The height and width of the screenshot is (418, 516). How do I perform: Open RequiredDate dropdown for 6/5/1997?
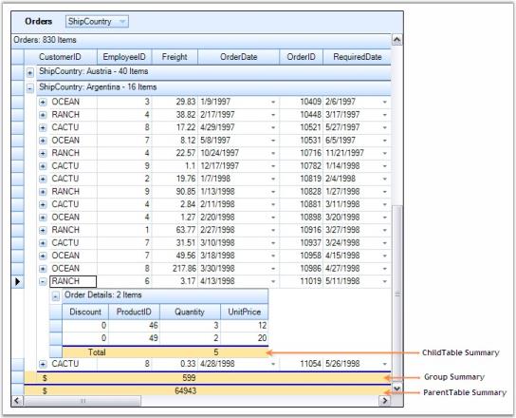pos(385,141)
